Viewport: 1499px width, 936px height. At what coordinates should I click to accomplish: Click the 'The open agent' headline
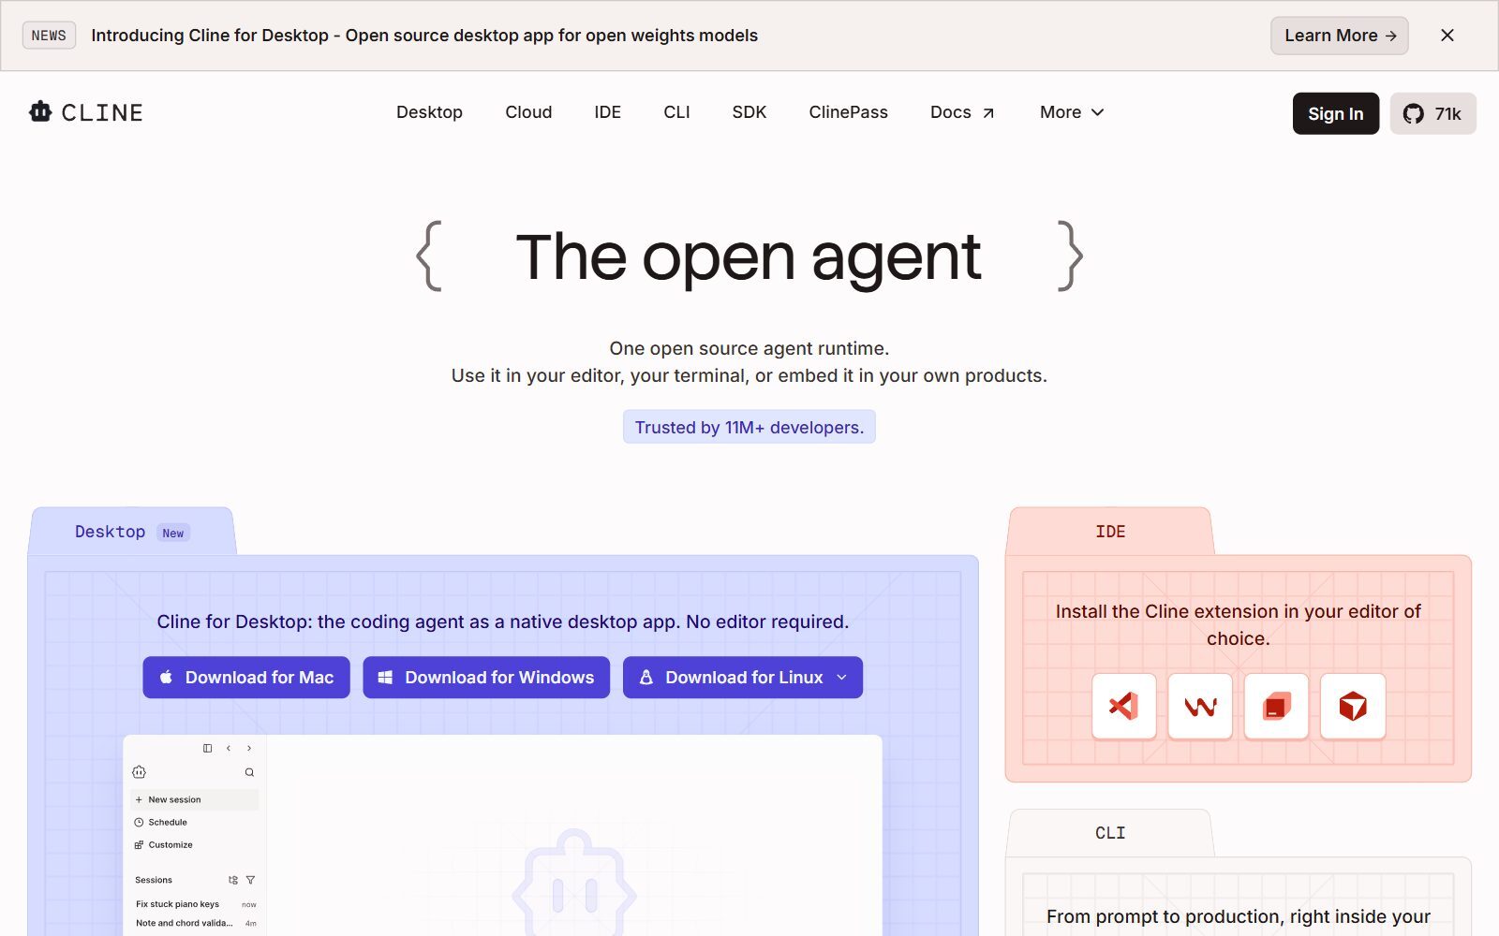[749, 256]
